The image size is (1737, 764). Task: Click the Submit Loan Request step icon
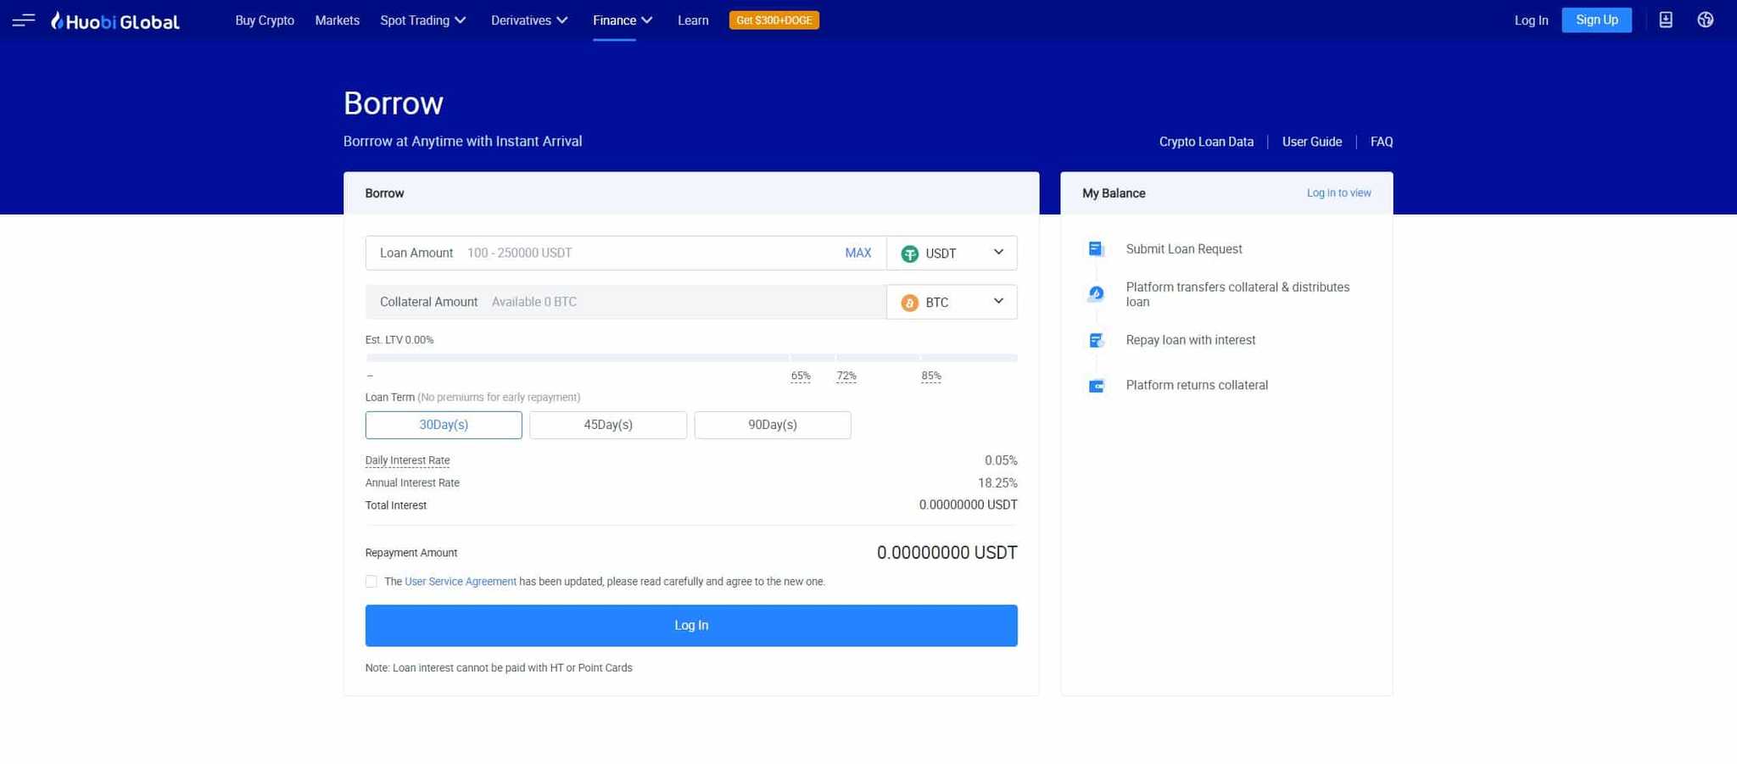tap(1096, 248)
